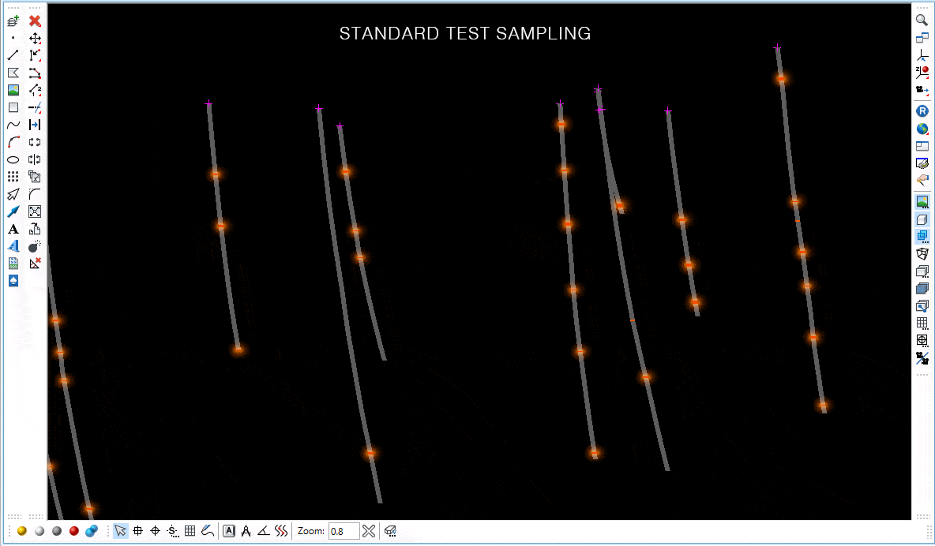Toggle the grid display icon on right toolbar
The height and width of the screenshot is (546, 935).
pyautogui.click(x=922, y=323)
